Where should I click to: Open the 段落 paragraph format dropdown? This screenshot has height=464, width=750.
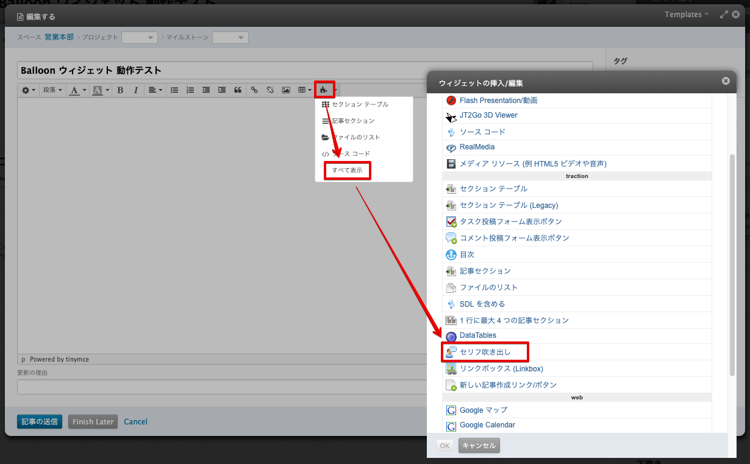click(52, 90)
